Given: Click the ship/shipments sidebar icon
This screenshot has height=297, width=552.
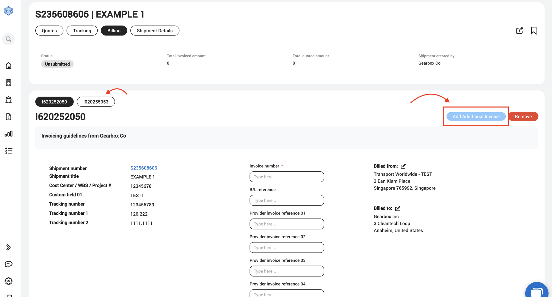Looking at the screenshot, I should click(x=9, y=100).
